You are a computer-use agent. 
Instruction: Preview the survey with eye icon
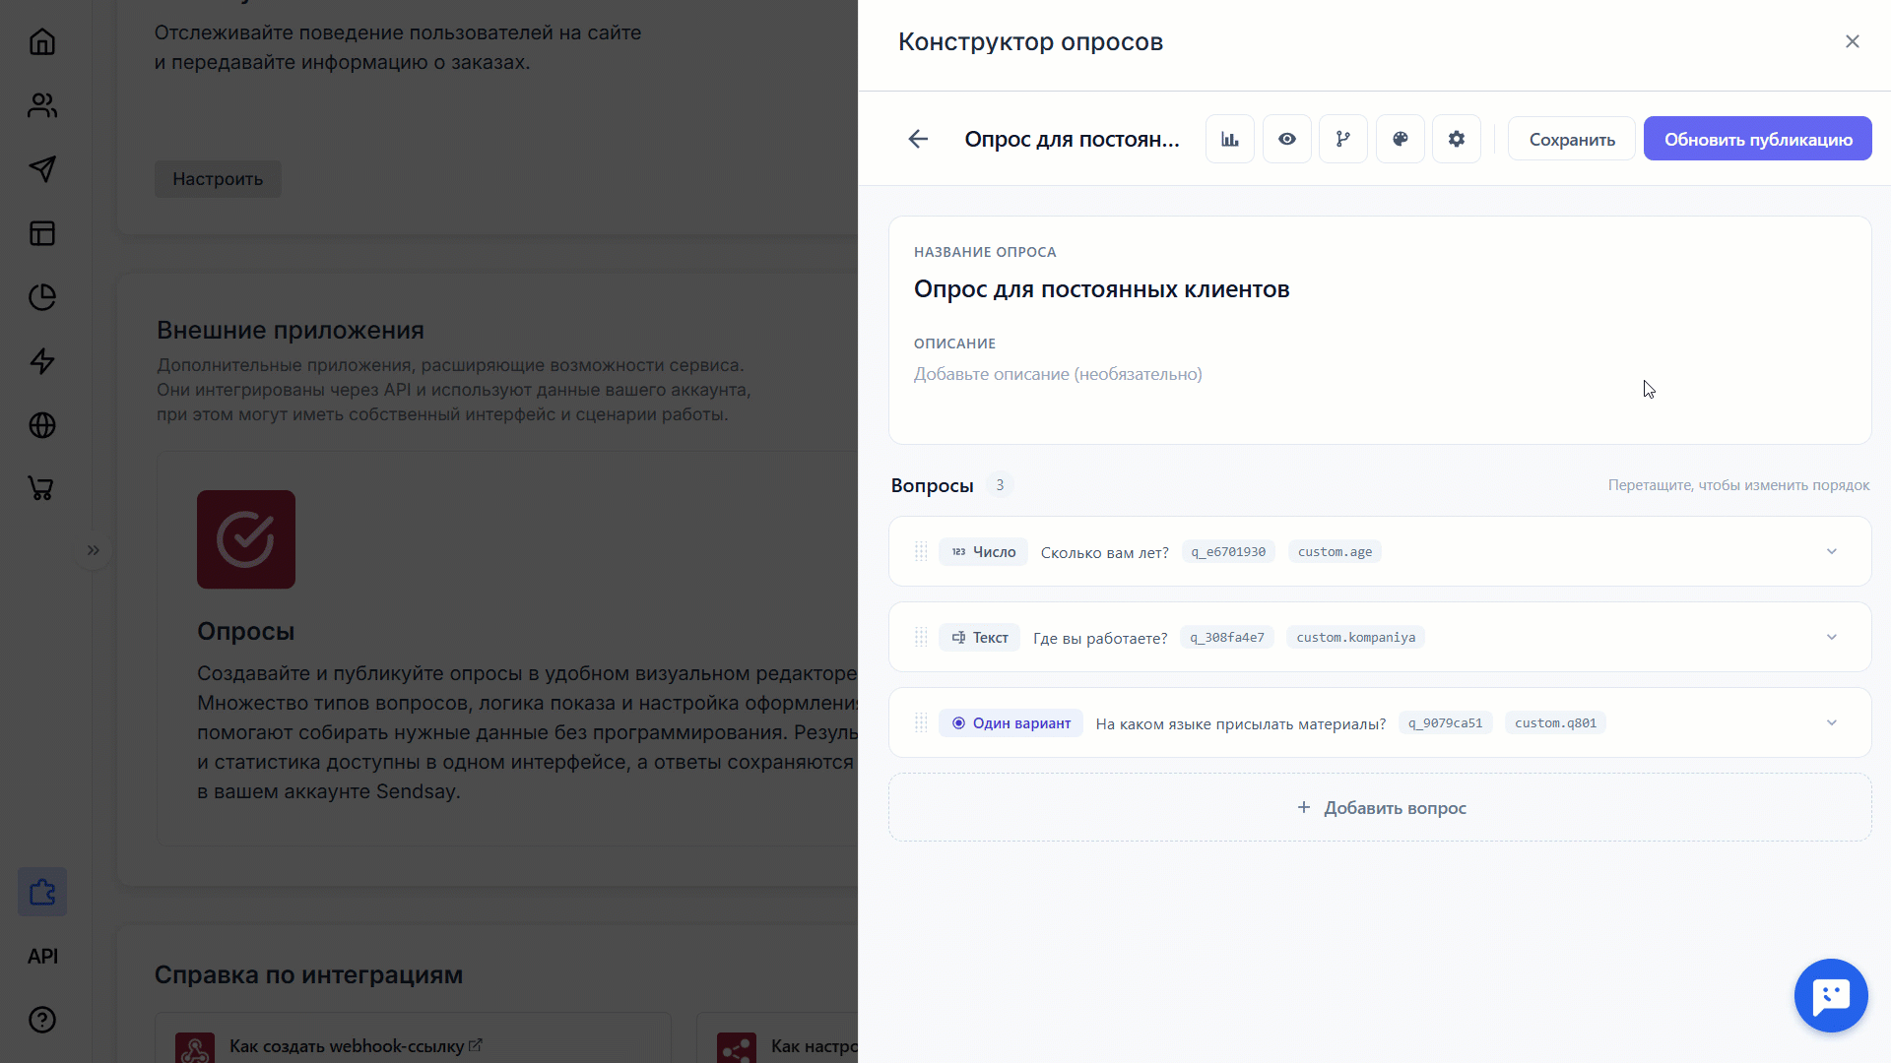pos(1287,139)
